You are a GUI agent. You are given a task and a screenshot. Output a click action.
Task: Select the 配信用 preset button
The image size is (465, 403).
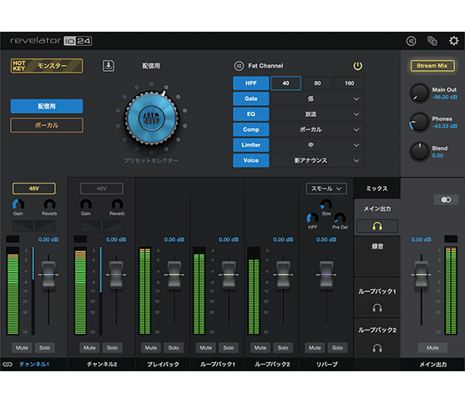47,106
